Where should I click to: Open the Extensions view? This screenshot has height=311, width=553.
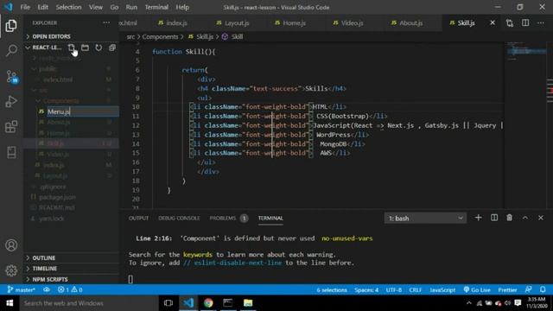click(11, 127)
